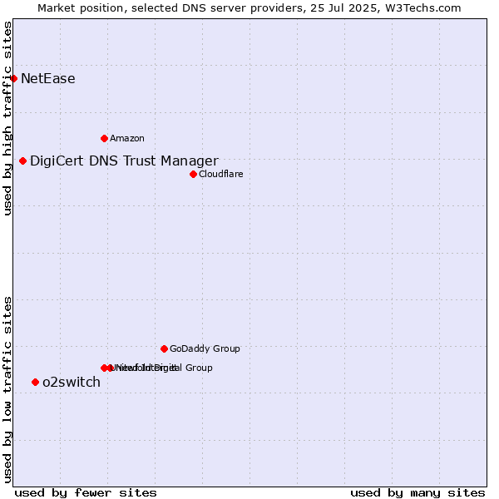Viewport: 499px width, 499px height.
Task: Click the NetEase red data point
Action: [x=13, y=79]
